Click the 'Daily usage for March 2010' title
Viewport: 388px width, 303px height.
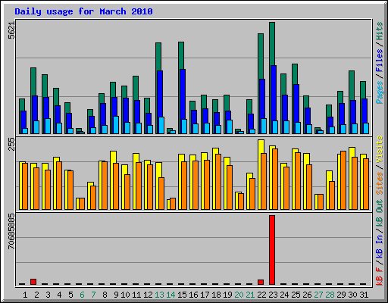83,11
